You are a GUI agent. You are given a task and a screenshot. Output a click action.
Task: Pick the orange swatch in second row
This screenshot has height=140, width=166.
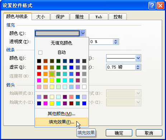point(46,67)
